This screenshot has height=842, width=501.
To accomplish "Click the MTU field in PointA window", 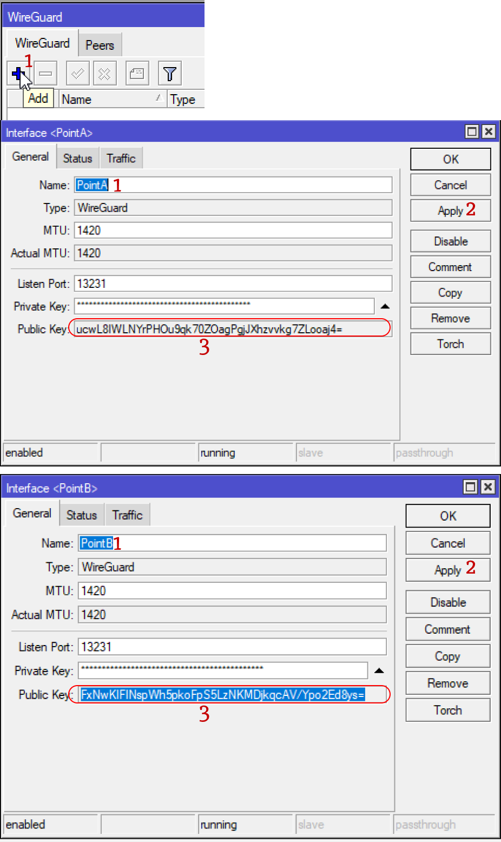I will (x=233, y=231).
